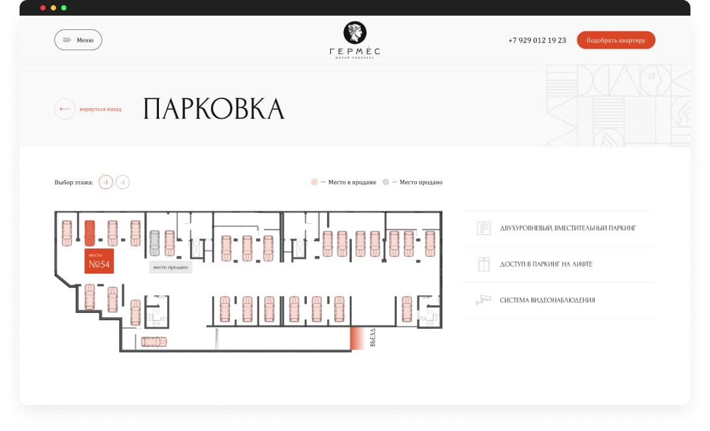The height and width of the screenshot is (431, 710).
Task: Select the gray sold car spot
Action: 155,243
